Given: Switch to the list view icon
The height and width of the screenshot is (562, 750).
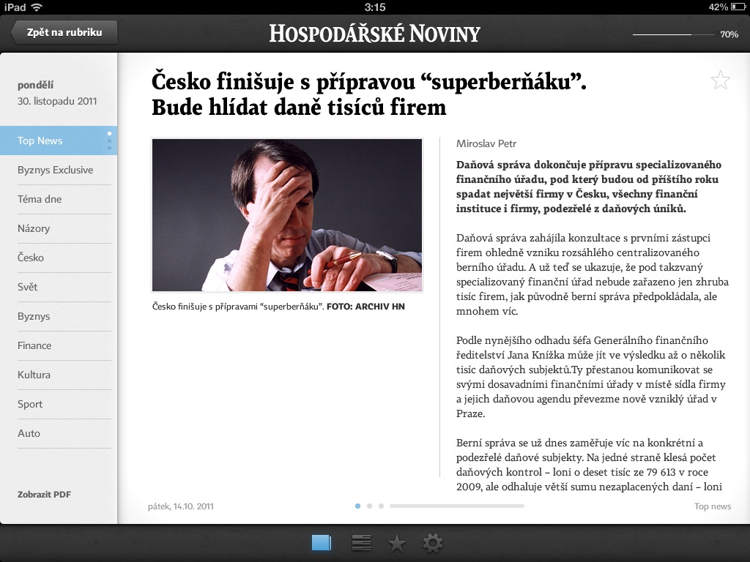Looking at the screenshot, I should [x=361, y=543].
